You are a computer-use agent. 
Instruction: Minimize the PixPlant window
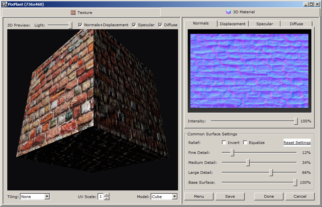(x=306, y=4)
